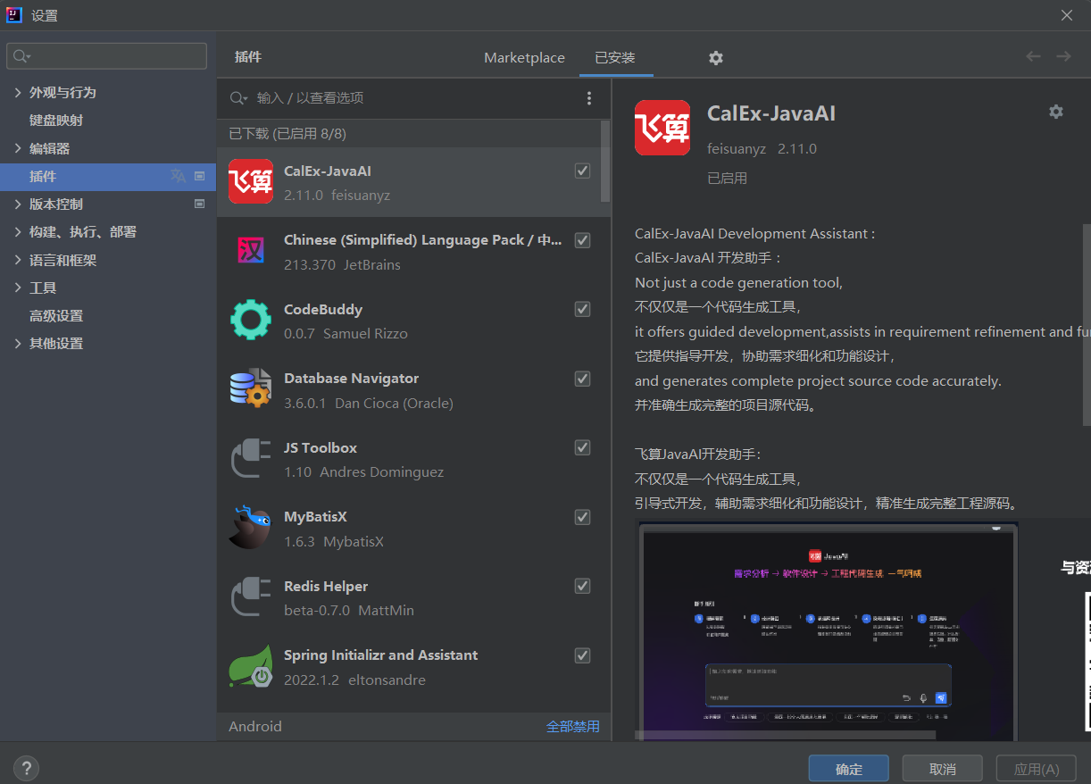This screenshot has width=1091, height=784.
Task: Uncheck Chinese (Simplified) Language Pack plugin
Action: tap(582, 240)
